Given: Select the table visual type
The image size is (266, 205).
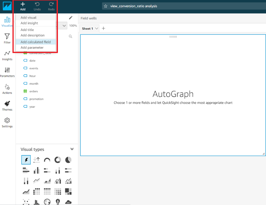Looking at the screenshot, I should point(47,191).
